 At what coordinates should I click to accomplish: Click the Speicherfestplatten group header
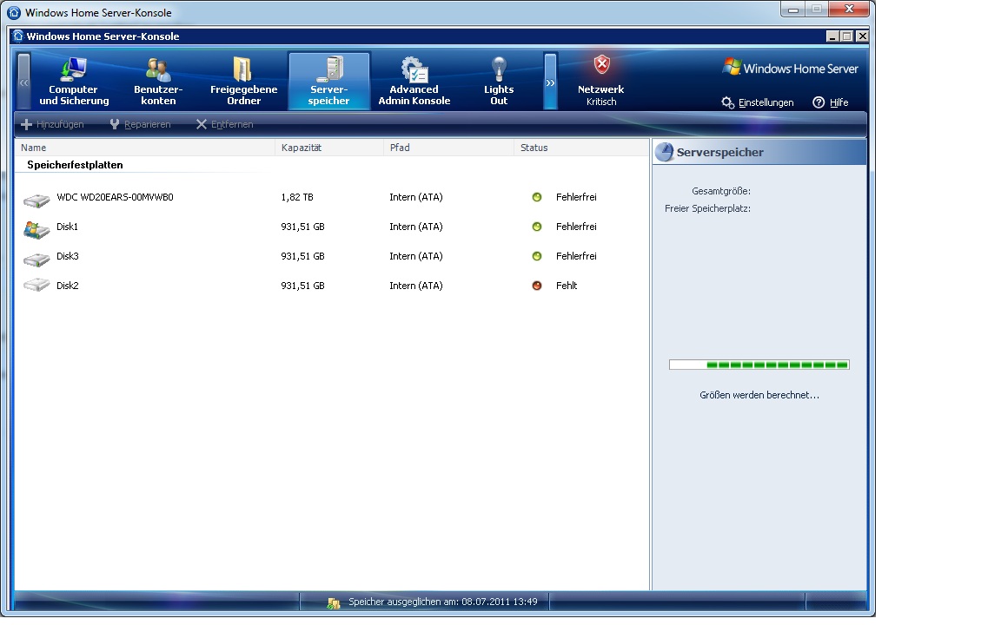click(x=75, y=165)
